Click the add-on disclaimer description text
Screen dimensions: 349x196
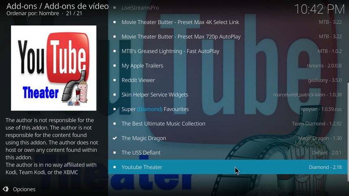coord(52,146)
